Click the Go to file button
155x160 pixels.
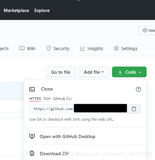(61, 72)
